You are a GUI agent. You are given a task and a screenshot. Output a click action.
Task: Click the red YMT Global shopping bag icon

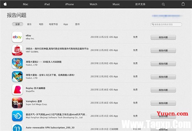(x=17, y=50)
